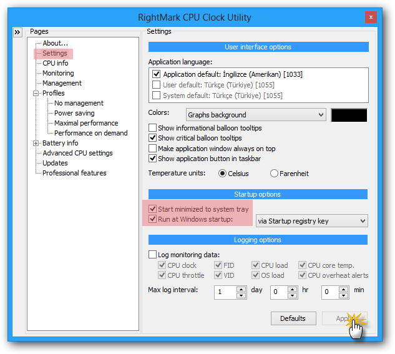Viewport: 395px width, 354px height.
Task: Open the Graphs background colors dropdown
Action: [256, 115]
